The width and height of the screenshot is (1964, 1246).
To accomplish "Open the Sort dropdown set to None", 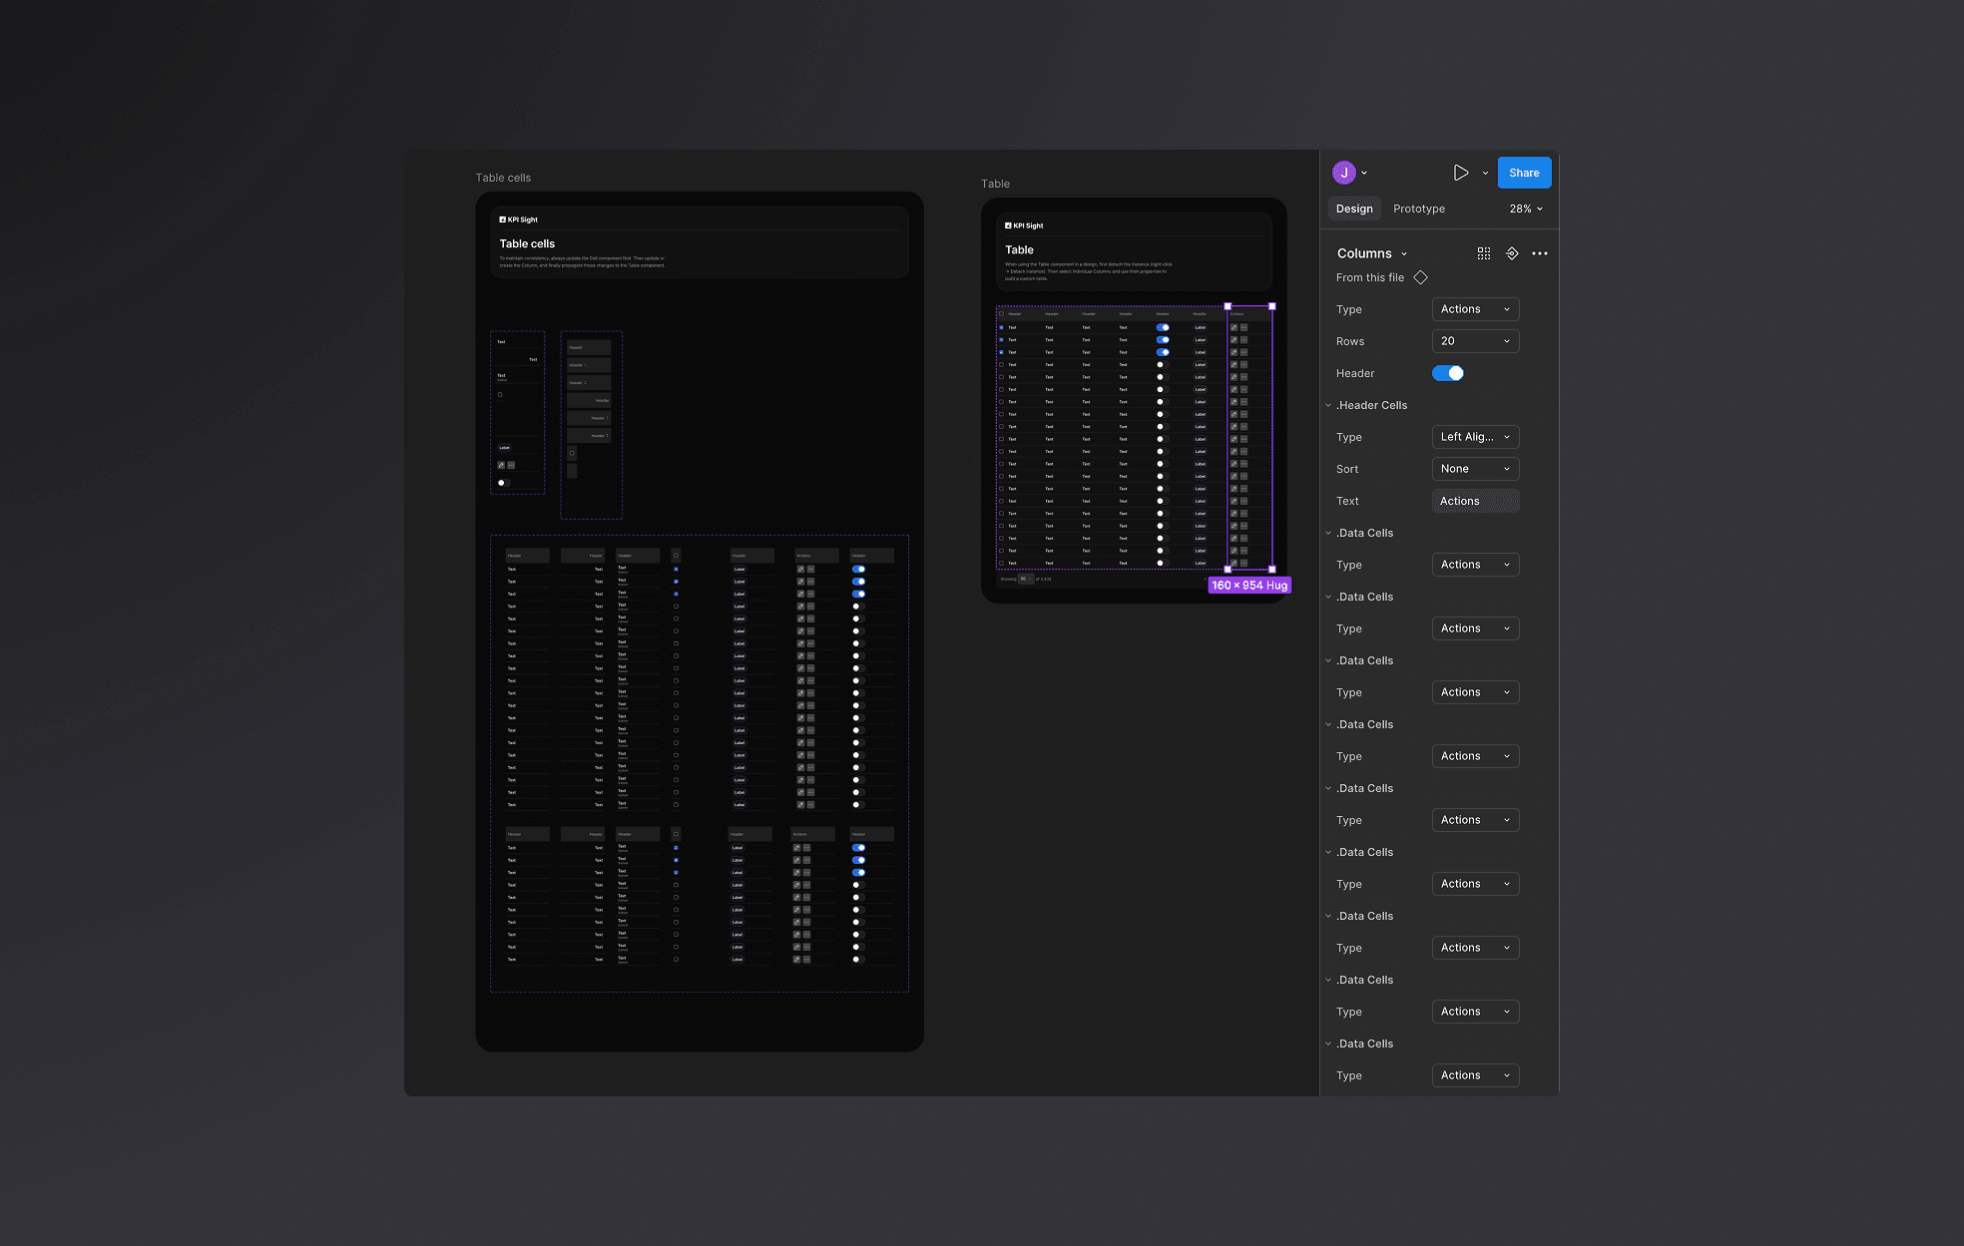I will 1475,469.
